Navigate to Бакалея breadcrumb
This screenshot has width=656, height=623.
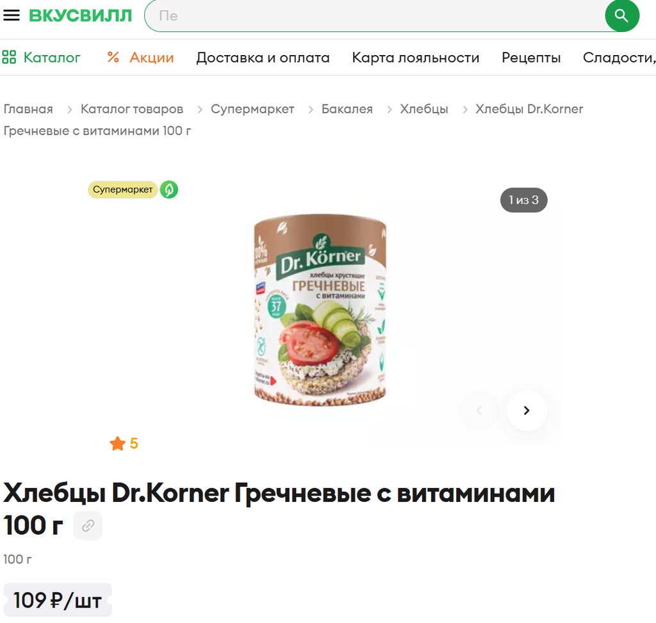(347, 109)
